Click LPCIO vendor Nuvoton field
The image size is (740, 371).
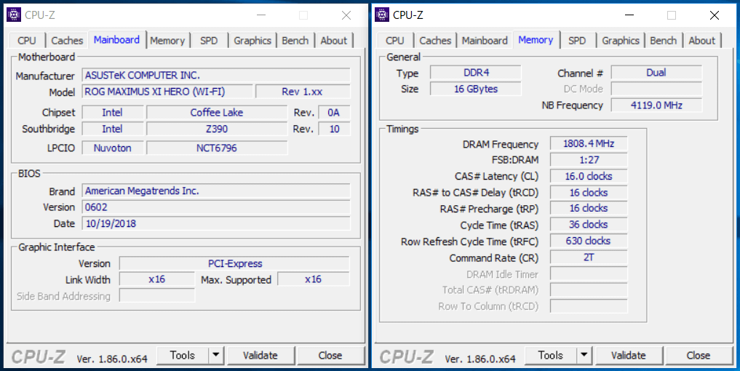[112, 148]
